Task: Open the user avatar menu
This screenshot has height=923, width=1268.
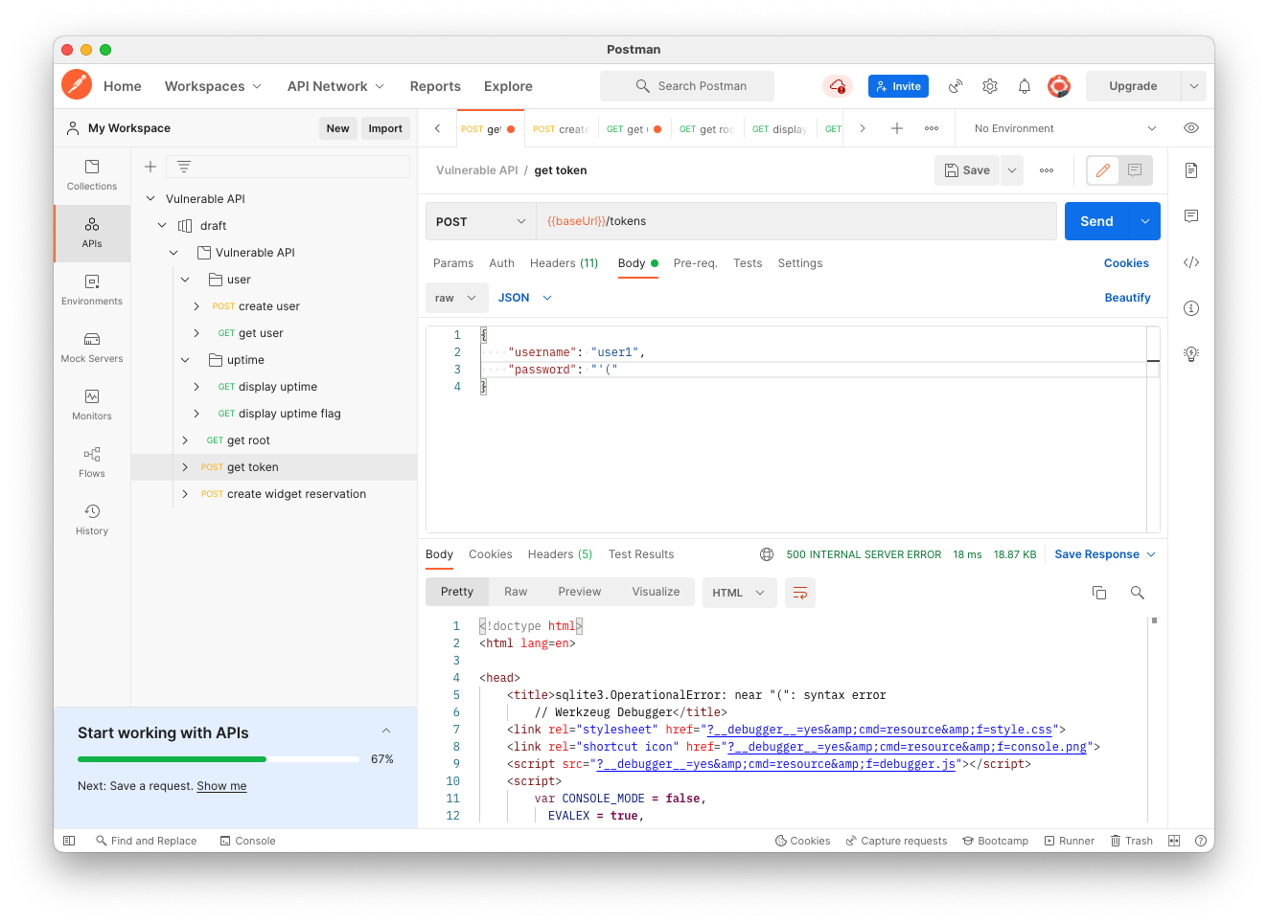Action: pos(1059,86)
